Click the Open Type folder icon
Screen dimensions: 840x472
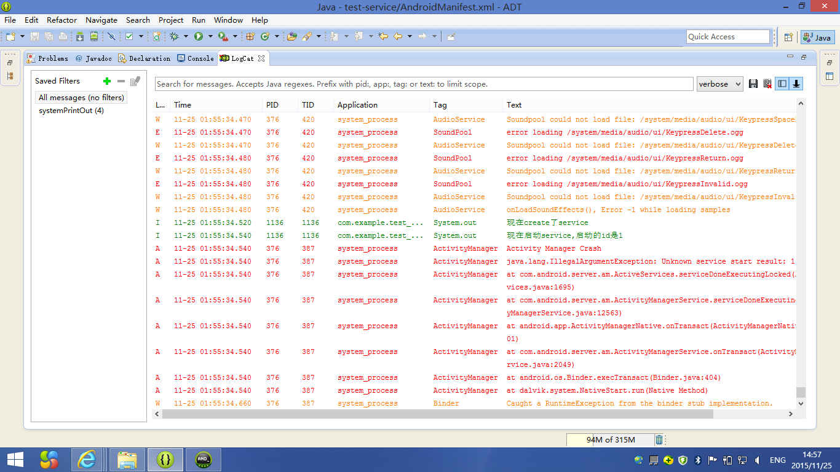point(292,37)
